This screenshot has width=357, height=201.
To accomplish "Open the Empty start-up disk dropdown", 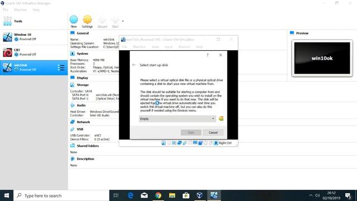I will (x=177, y=119).
